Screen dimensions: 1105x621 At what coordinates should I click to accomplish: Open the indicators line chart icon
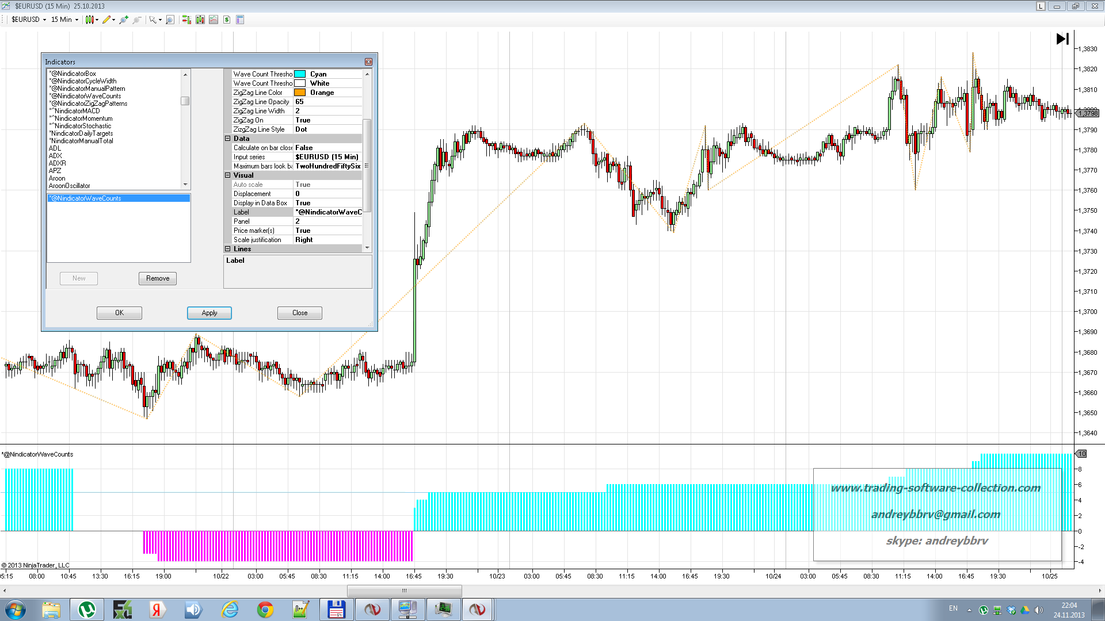click(214, 20)
